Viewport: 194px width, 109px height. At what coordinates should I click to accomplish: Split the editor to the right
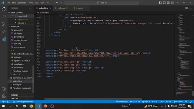click(186, 8)
